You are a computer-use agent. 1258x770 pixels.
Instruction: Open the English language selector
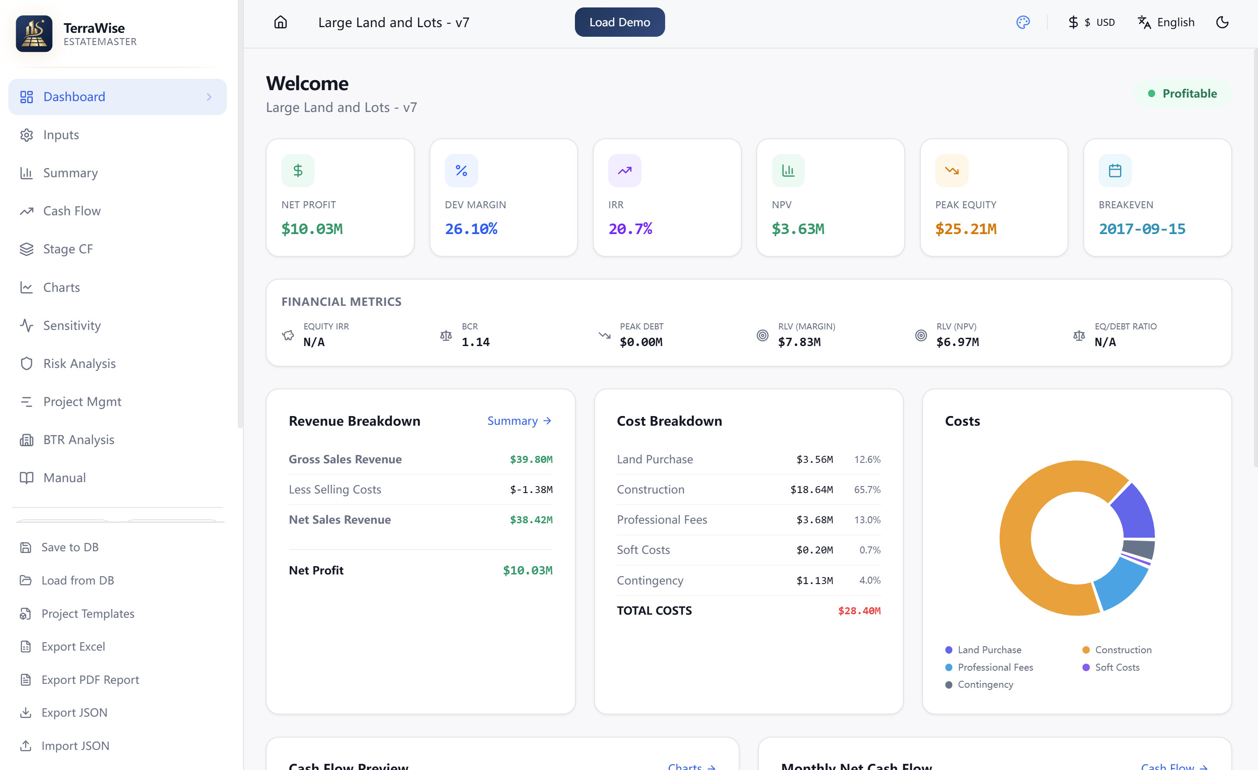click(1166, 22)
